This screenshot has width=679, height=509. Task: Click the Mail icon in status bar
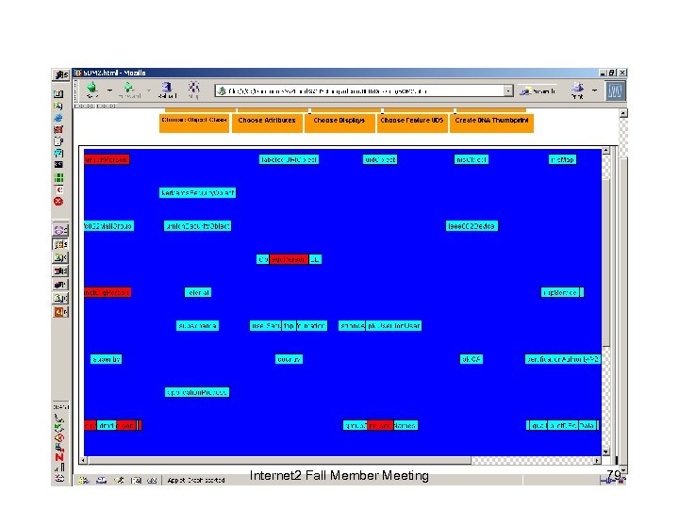coord(101,480)
